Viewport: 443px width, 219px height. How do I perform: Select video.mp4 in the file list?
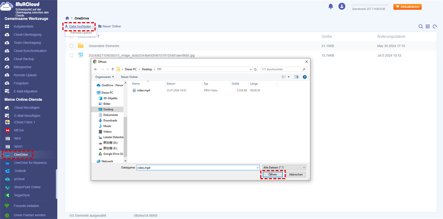[143, 90]
